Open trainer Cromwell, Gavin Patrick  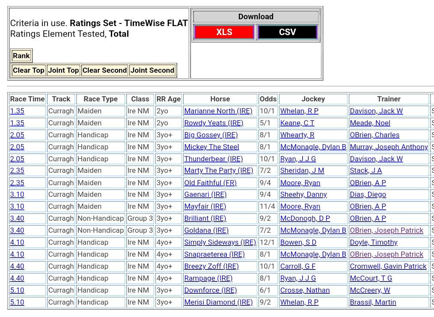coord(388,266)
